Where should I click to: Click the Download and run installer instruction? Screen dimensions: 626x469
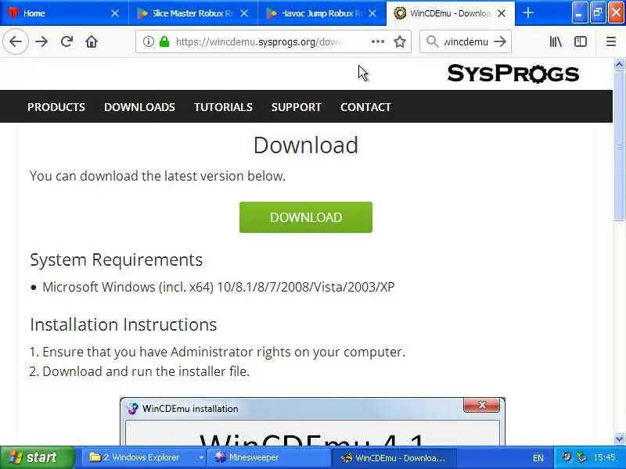tap(146, 371)
